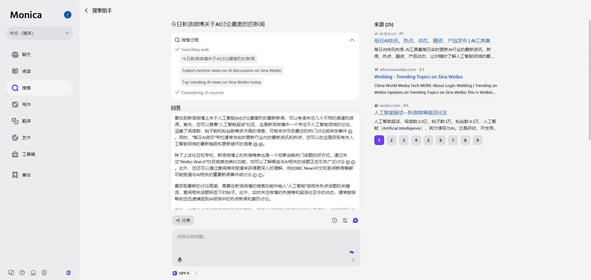Screen dimensions: 591x280
Task: Open the 聊天 chat section
Action: (x=40, y=55)
